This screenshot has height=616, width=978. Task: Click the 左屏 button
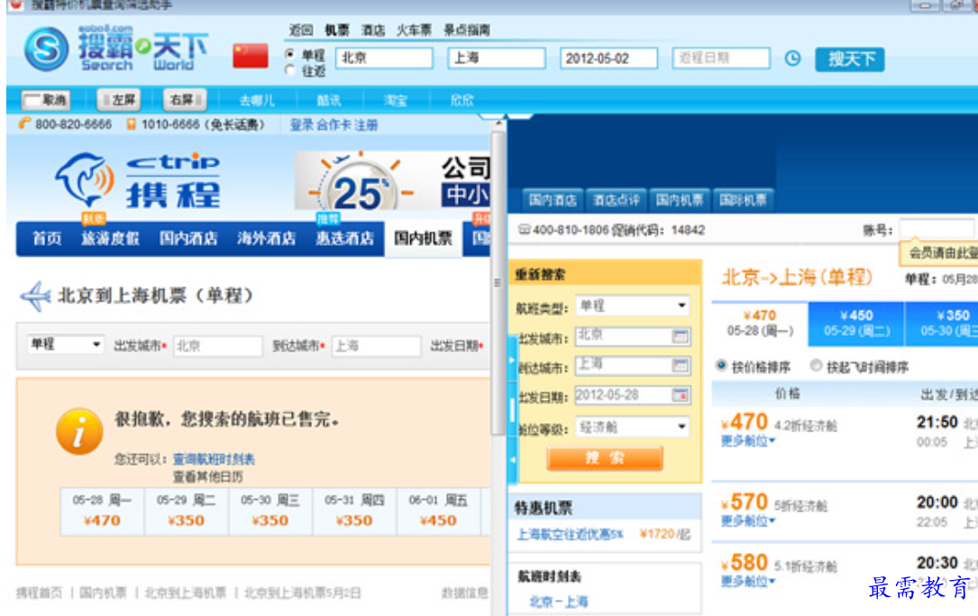[x=118, y=100]
